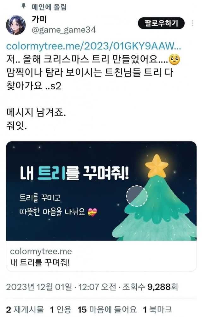Screen dimensions: 202x317
Task: Click the teary face emoji in tweet
Action: 174,59
